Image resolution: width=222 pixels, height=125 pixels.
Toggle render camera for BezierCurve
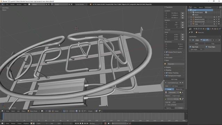219,17
